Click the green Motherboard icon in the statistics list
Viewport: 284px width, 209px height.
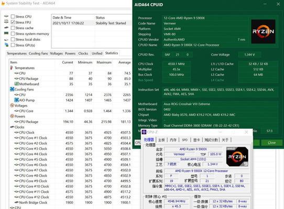[x=16, y=84]
